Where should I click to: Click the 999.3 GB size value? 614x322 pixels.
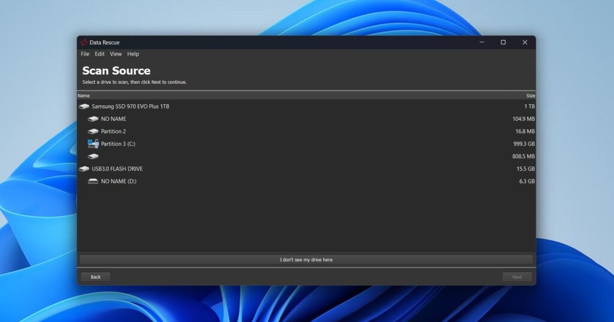pyautogui.click(x=524, y=144)
